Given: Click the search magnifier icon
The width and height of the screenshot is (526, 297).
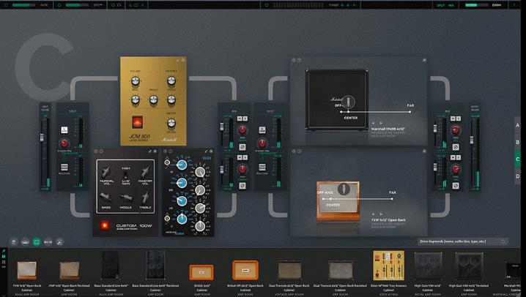Looking at the screenshot, I should coord(503,241).
